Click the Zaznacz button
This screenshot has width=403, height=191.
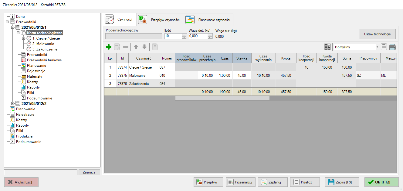(x=89, y=172)
